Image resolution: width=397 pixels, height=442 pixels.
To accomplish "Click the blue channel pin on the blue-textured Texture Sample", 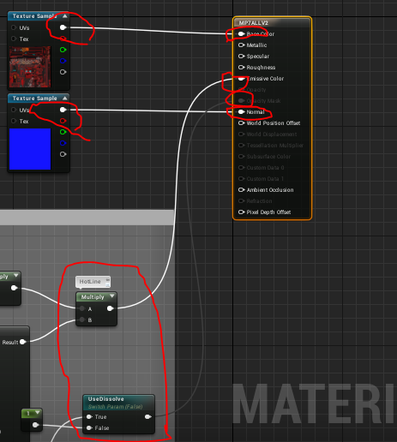I will tap(63, 143).
